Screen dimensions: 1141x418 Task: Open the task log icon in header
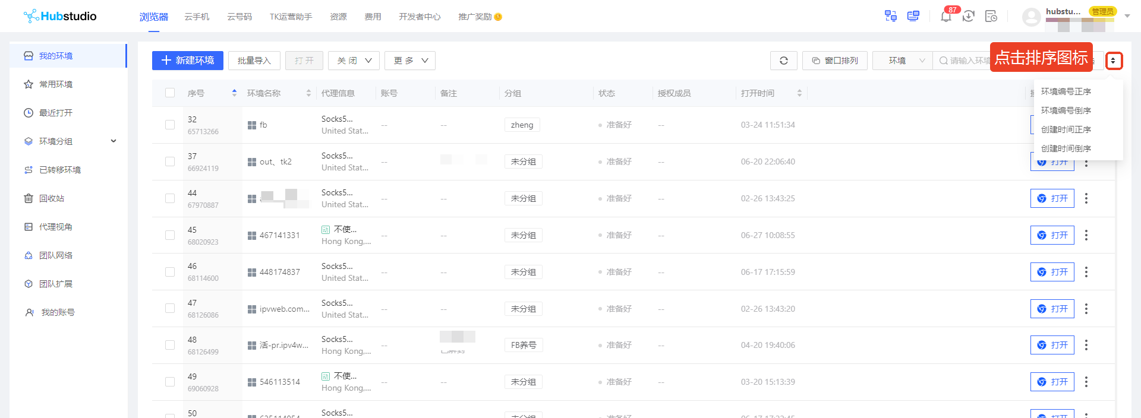click(991, 16)
